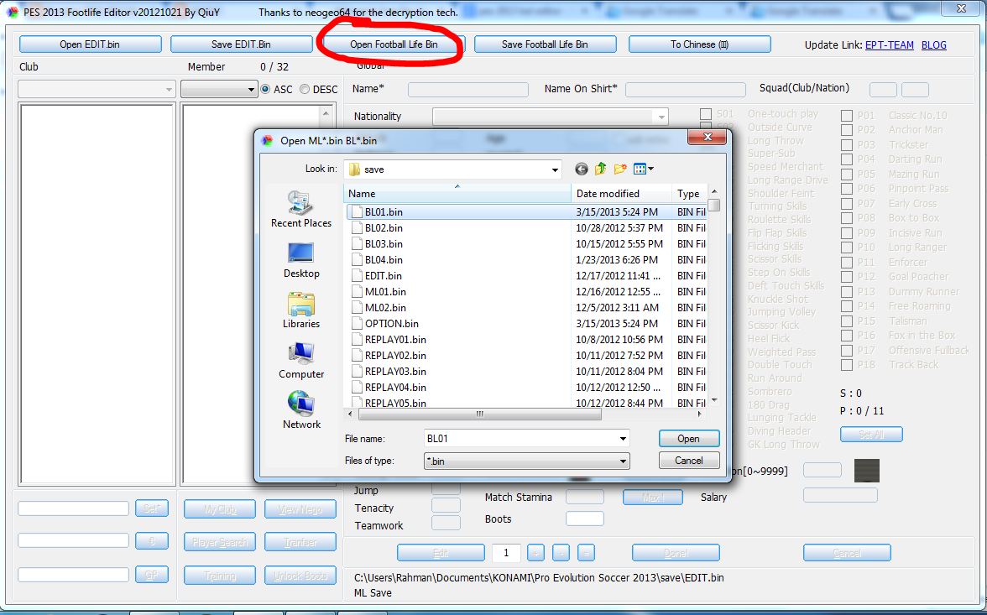The width and height of the screenshot is (987, 615).
Task: Select the BL01.bin file icon
Action: pyautogui.click(x=357, y=212)
